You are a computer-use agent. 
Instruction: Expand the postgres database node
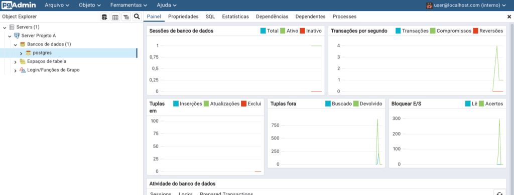[x=21, y=53]
